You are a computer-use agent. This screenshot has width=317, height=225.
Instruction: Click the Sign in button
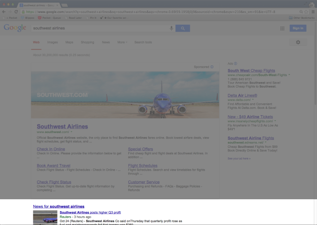(x=298, y=28)
